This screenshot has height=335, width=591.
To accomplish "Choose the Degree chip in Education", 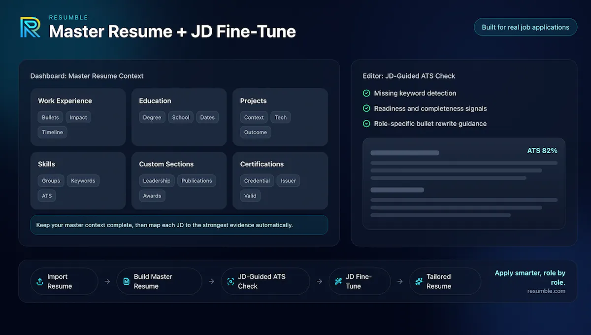I will click(152, 117).
